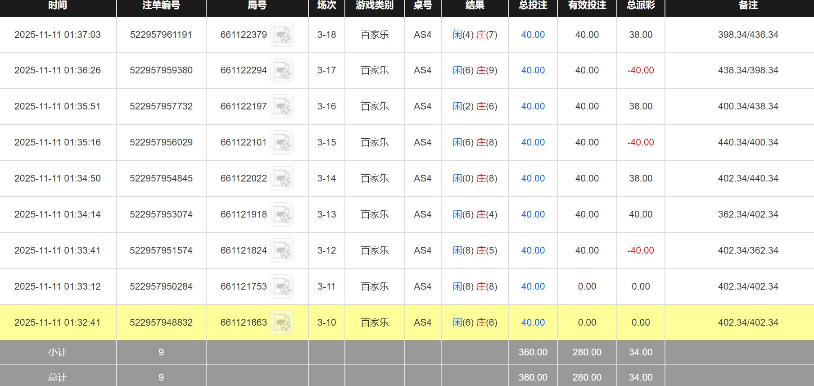Viewport: 814px width, 386px height.
Task: Open replay icon in highlighted row 661121663
Action: pos(282,323)
